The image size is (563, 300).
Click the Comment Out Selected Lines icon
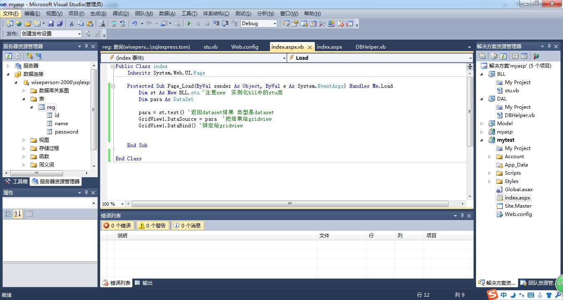(x=113, y=23)
